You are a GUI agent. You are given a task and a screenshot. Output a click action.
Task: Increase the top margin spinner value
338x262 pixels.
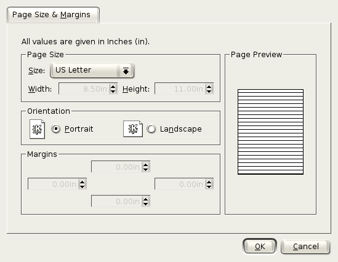tap(146, 165)
